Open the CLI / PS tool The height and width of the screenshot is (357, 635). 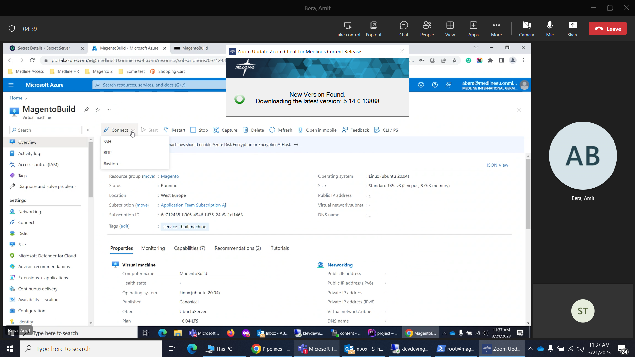386,130
